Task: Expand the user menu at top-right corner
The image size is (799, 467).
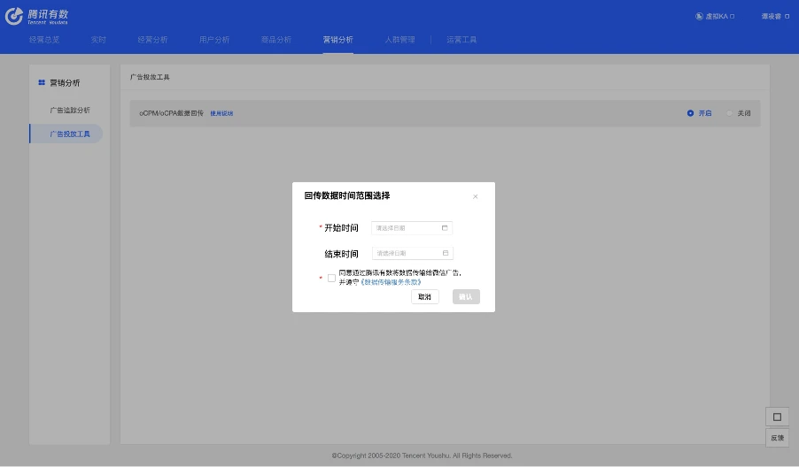Action: coord(775,16)
